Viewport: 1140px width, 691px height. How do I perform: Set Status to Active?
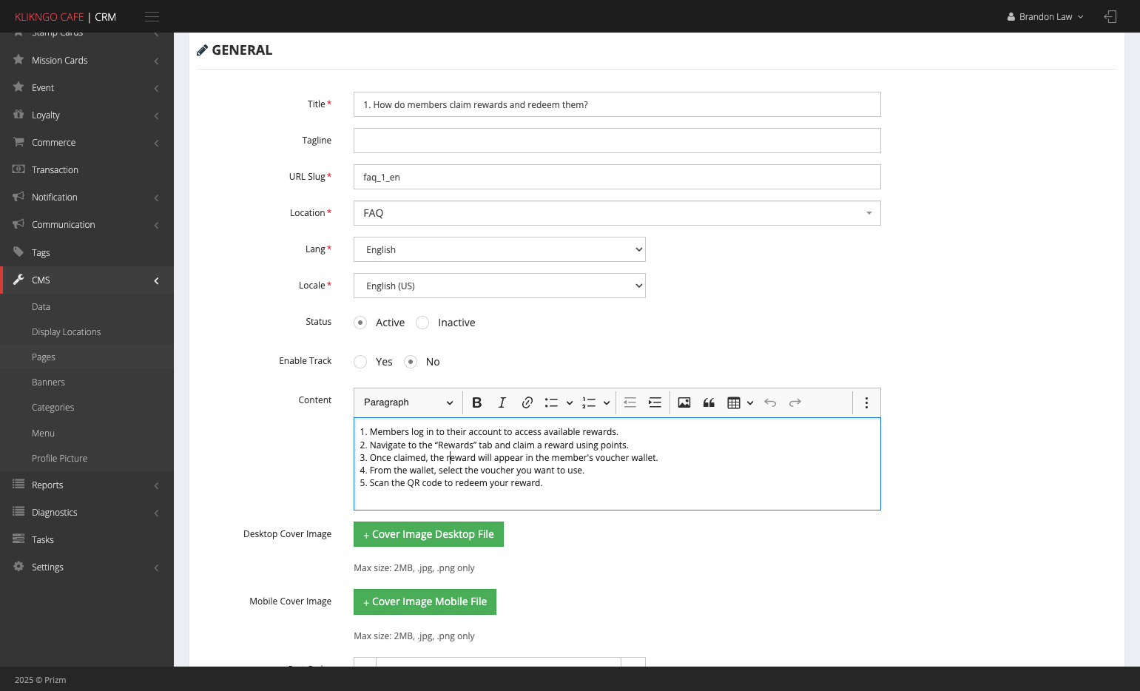pos(360,323)
